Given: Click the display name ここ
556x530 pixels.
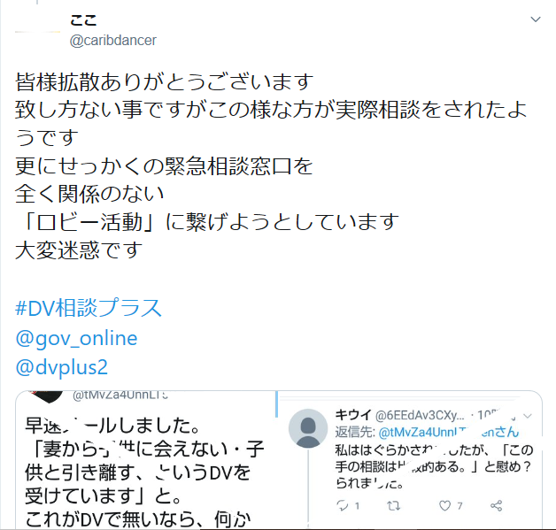Looking at the screenshot, I should click(83, 19).
